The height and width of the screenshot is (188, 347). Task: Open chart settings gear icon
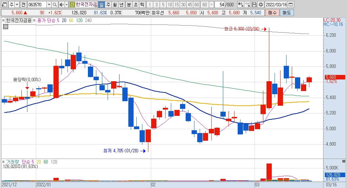[x=261, y=5]
